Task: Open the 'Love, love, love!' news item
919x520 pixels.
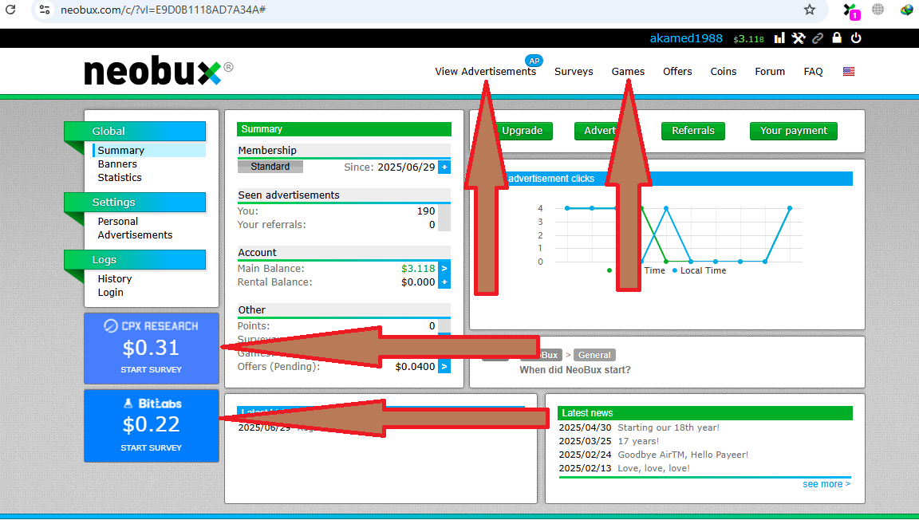Action: (x=653, y=468)
